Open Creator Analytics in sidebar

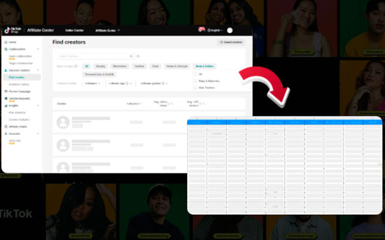19,120
